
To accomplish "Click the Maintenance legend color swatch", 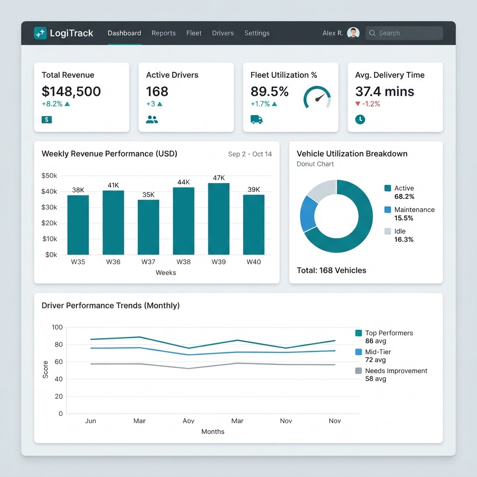I will click(388, 210).
